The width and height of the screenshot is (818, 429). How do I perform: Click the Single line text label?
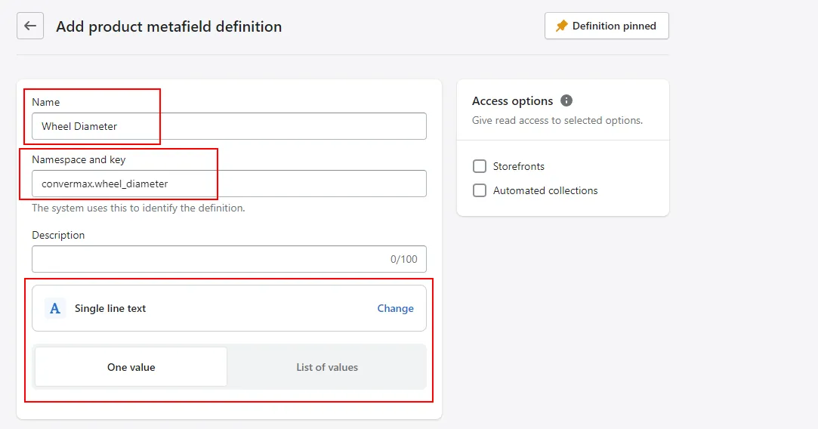point(110,308)
